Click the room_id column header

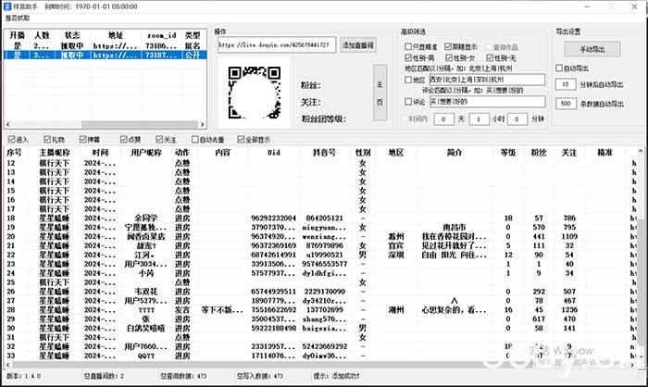click(162, 35)
